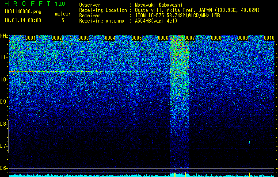
Task: Click time marker 0005
Action: pos(137,38)
